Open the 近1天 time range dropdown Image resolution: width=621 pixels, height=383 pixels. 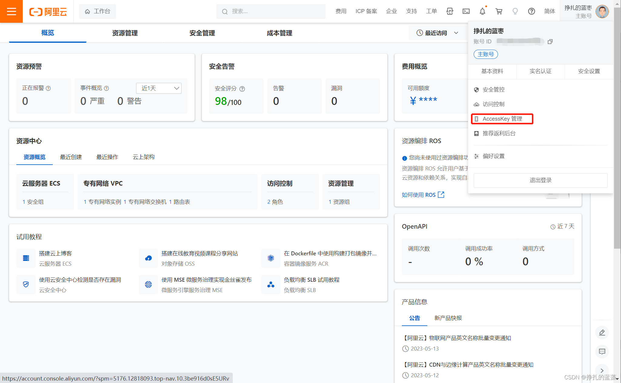click(159, 88)
